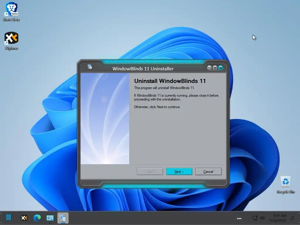Open the volume speaker tray icon
Screen dimensions: 300x225
262,218
